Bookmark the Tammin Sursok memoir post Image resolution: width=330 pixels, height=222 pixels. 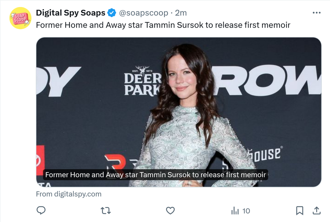299,210
